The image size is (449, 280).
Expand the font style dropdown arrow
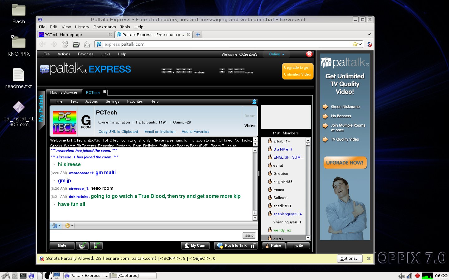click(60, 226)
